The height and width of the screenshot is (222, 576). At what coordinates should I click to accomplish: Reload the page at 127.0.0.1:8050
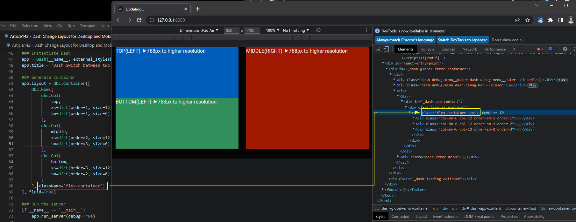[139, 20]
